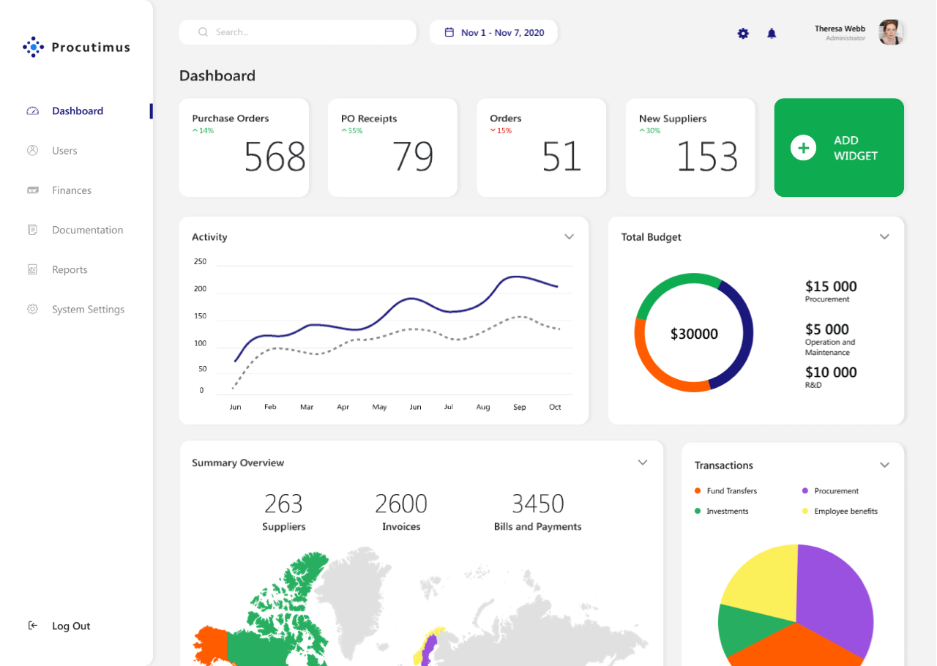Click the Reports sidebar icon
The width and height of the screenshot is (937, 666).
click(32, 269)
